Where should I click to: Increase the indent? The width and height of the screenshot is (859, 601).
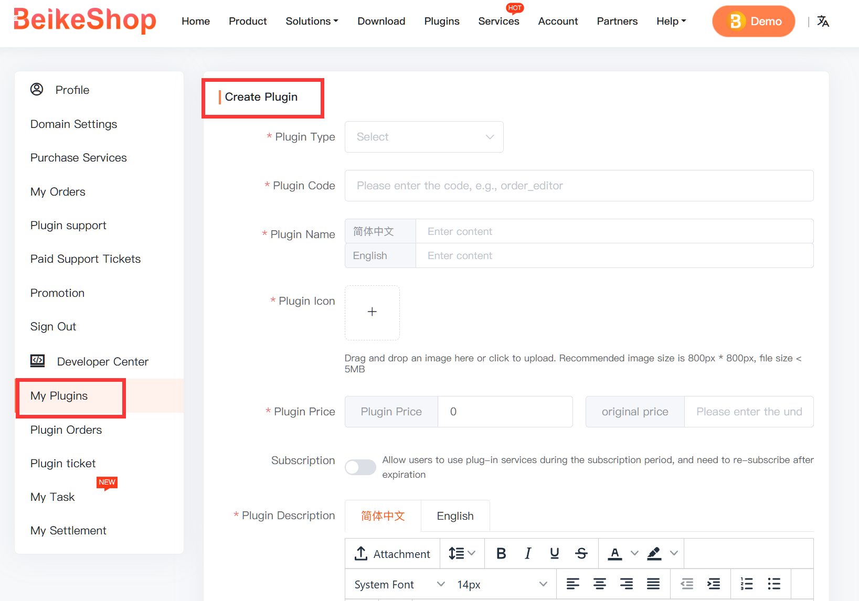pos(714,584)
